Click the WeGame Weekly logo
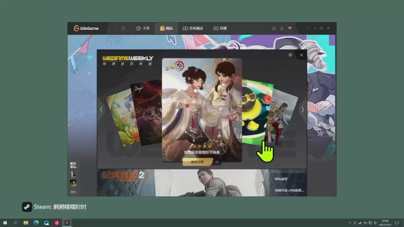The height and width of the screenshot is (227, 404). [x=128, y=61]
